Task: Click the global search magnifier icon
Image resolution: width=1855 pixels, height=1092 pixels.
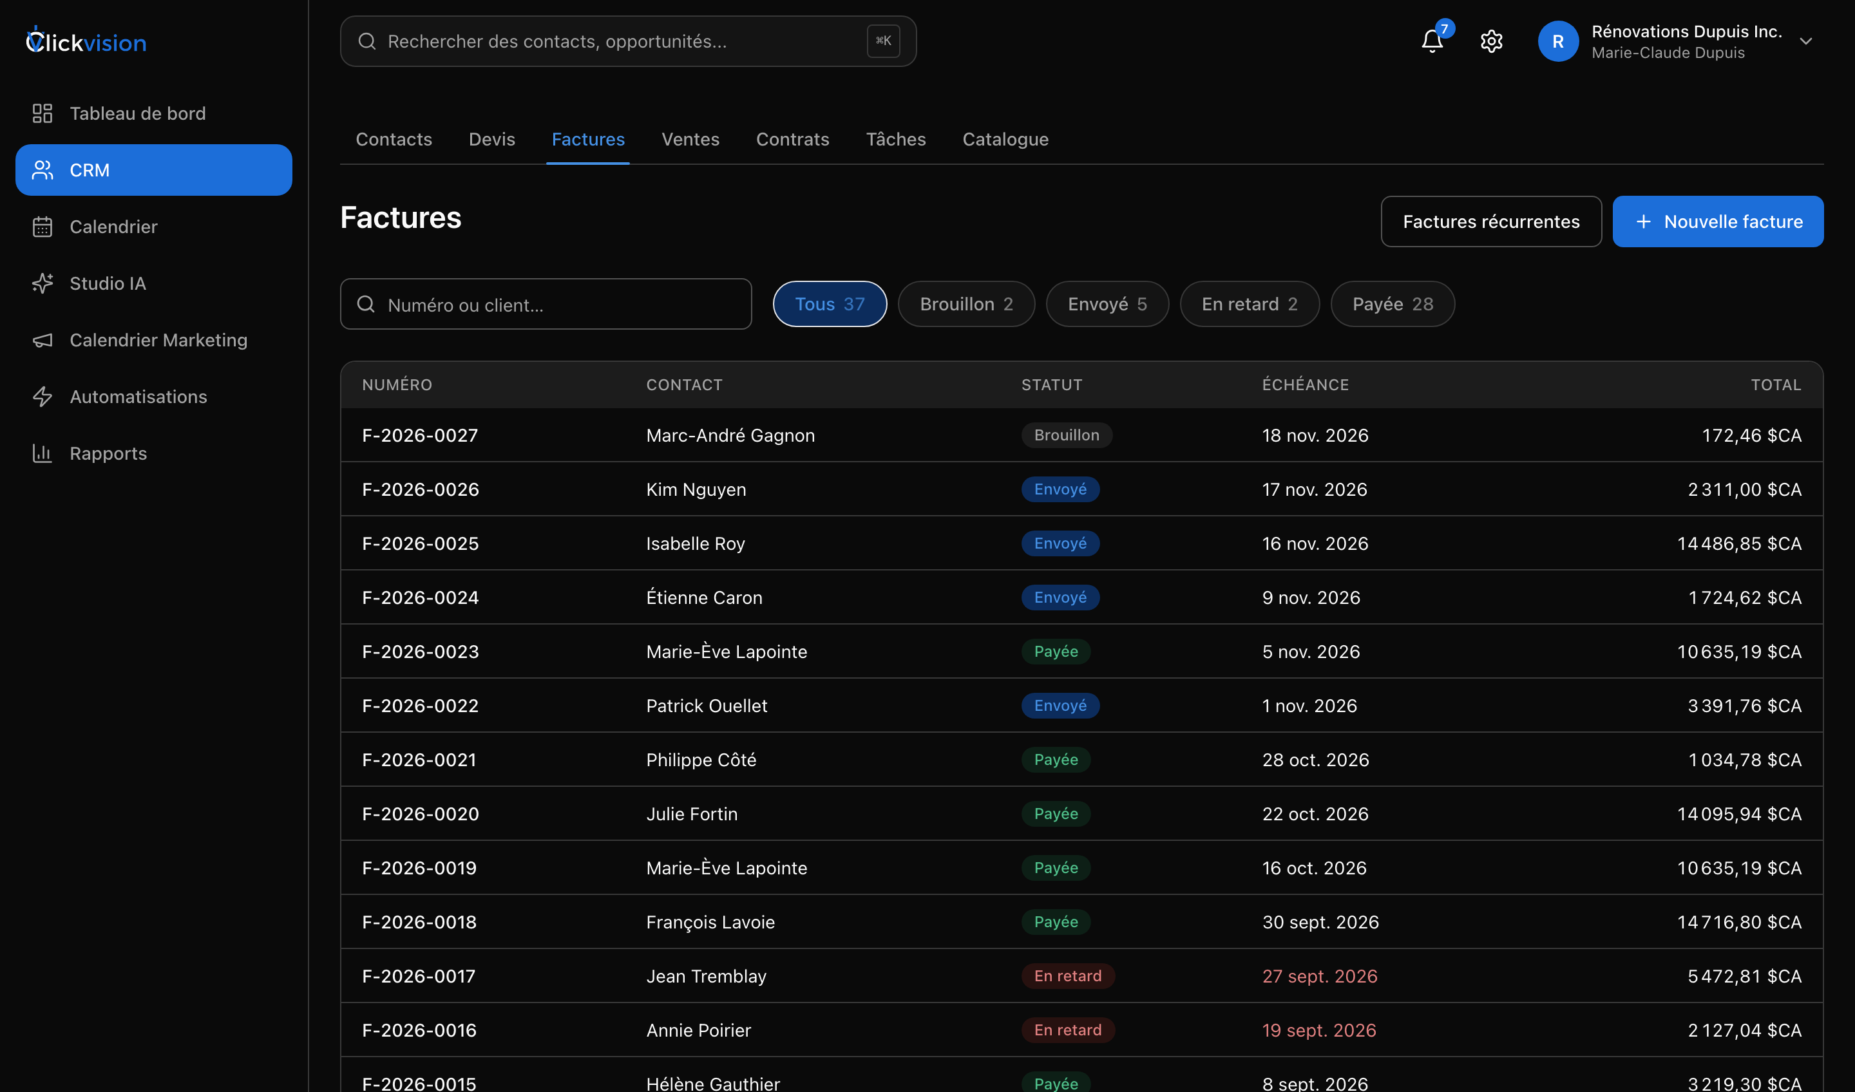Action: 366,41
